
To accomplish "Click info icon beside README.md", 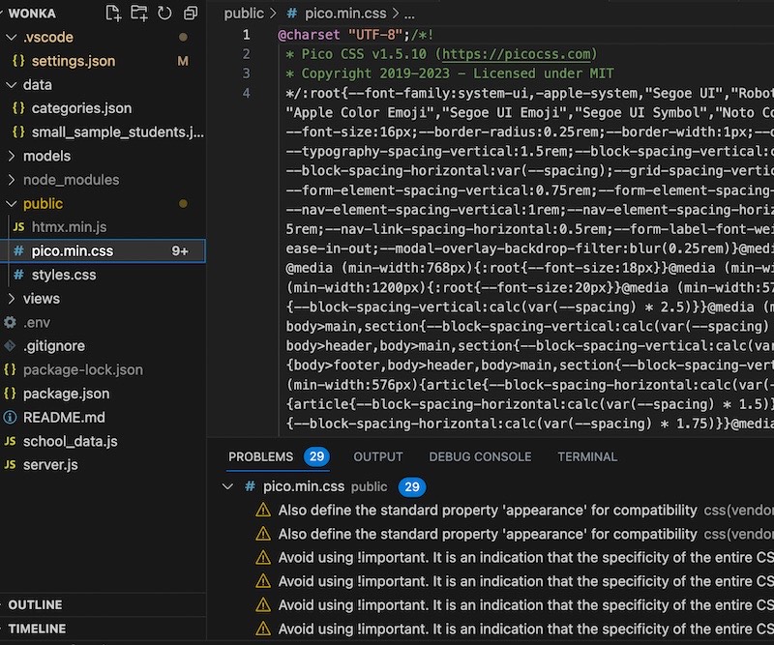I will pos(10,418).
